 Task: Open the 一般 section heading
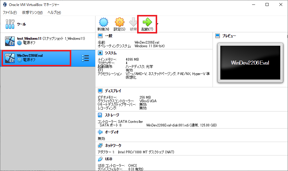pyautogui.click(x=109, y=36)
